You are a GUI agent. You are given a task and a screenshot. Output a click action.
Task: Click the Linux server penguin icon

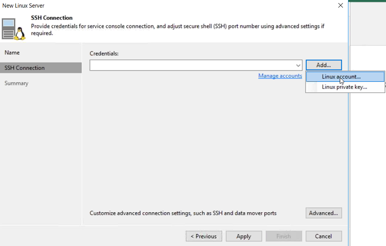click(14, 29)
